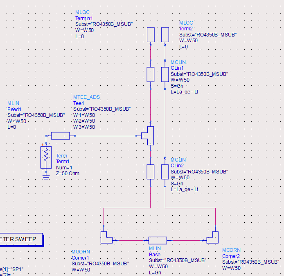Click Tee1's W2=W50 parameter
Image resolution: width=284 pixels, height=276 pixels.
pos(84,121)
